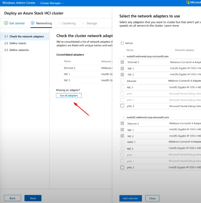Toggle node02 NIC 2 checkbox
This screenshot has height=203, width=201.
click(122, 136)
